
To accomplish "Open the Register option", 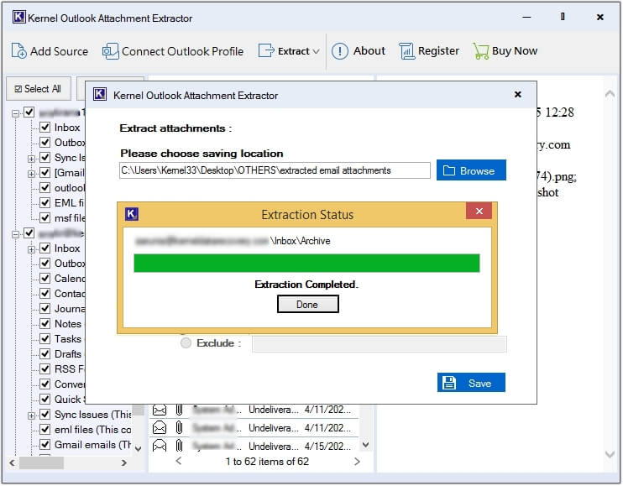I will pyautogui.click(x=429, y=51).
